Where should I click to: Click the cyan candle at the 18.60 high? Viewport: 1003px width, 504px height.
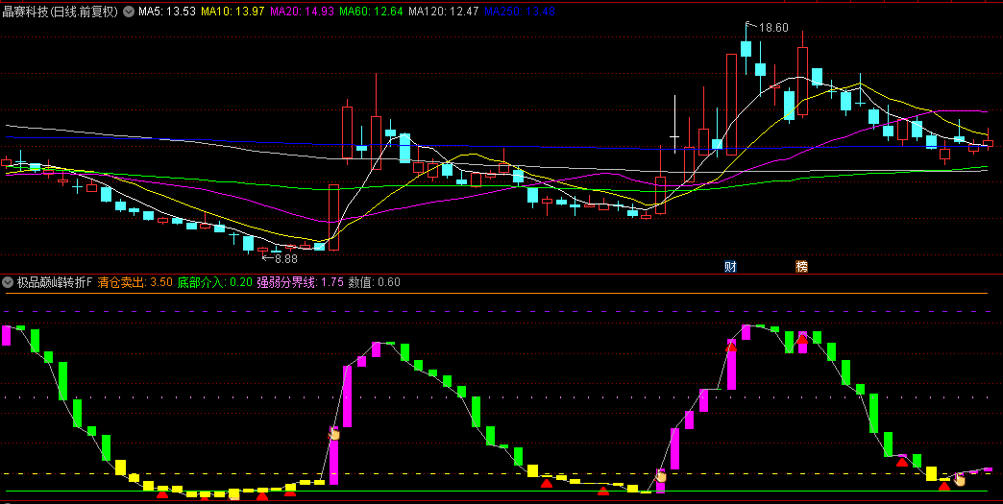[x=746, y=48]
